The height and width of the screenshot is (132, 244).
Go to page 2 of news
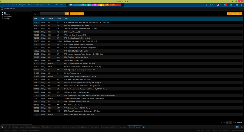(x=220, y=123)
